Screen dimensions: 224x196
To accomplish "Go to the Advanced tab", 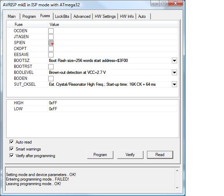I will coord(82,16).
